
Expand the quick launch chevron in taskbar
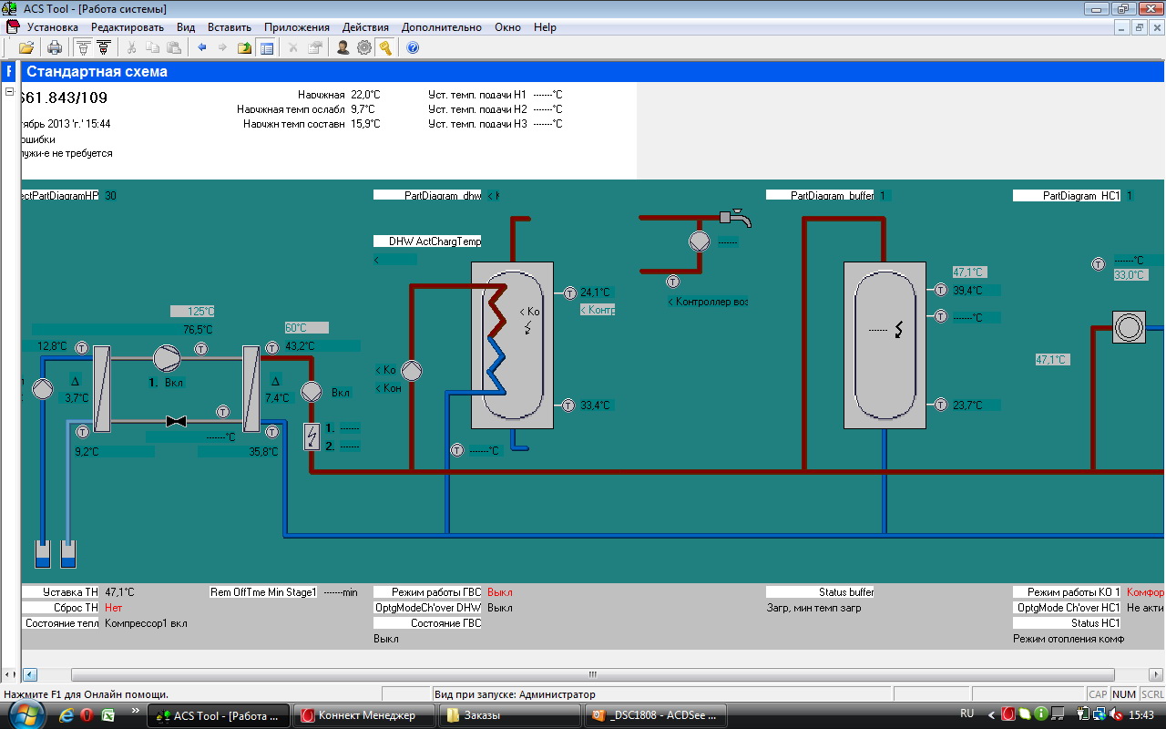(x=136, y=710)
